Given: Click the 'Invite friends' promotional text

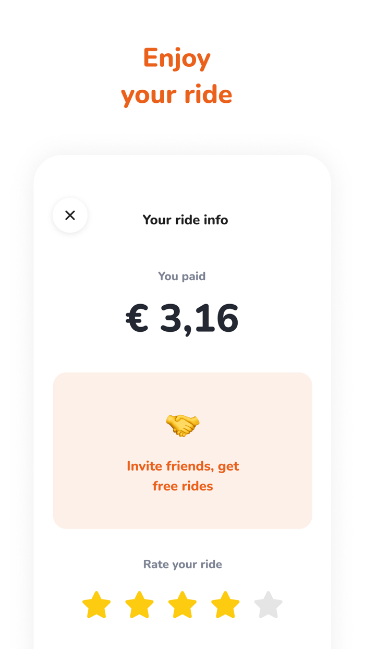Looking at the screenshot, I should [183, 475].
